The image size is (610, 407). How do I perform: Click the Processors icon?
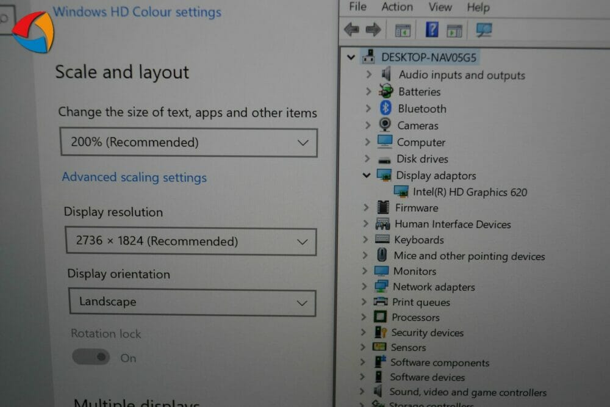380,317
